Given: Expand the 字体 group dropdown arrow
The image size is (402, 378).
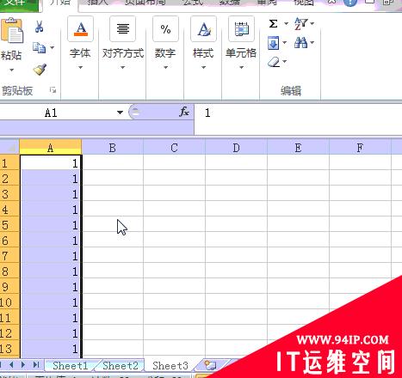Looking at the screenshot, I should pos(80,68).
